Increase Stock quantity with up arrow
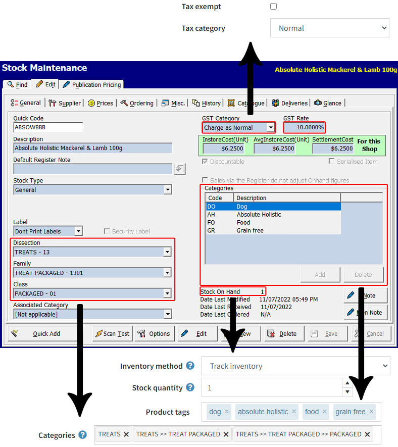Viewport: 398px width, 447px height. coord(347,384)
